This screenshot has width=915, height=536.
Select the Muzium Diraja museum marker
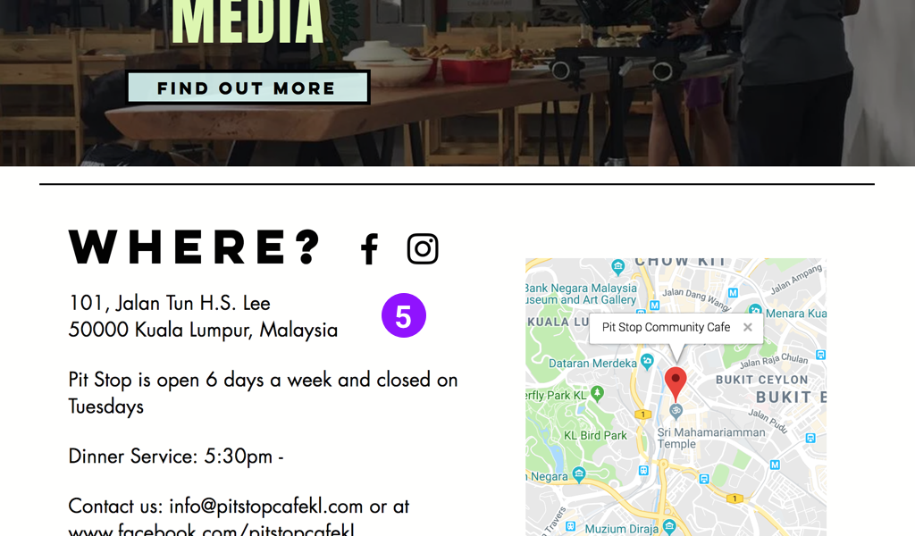tap(669, 527)
